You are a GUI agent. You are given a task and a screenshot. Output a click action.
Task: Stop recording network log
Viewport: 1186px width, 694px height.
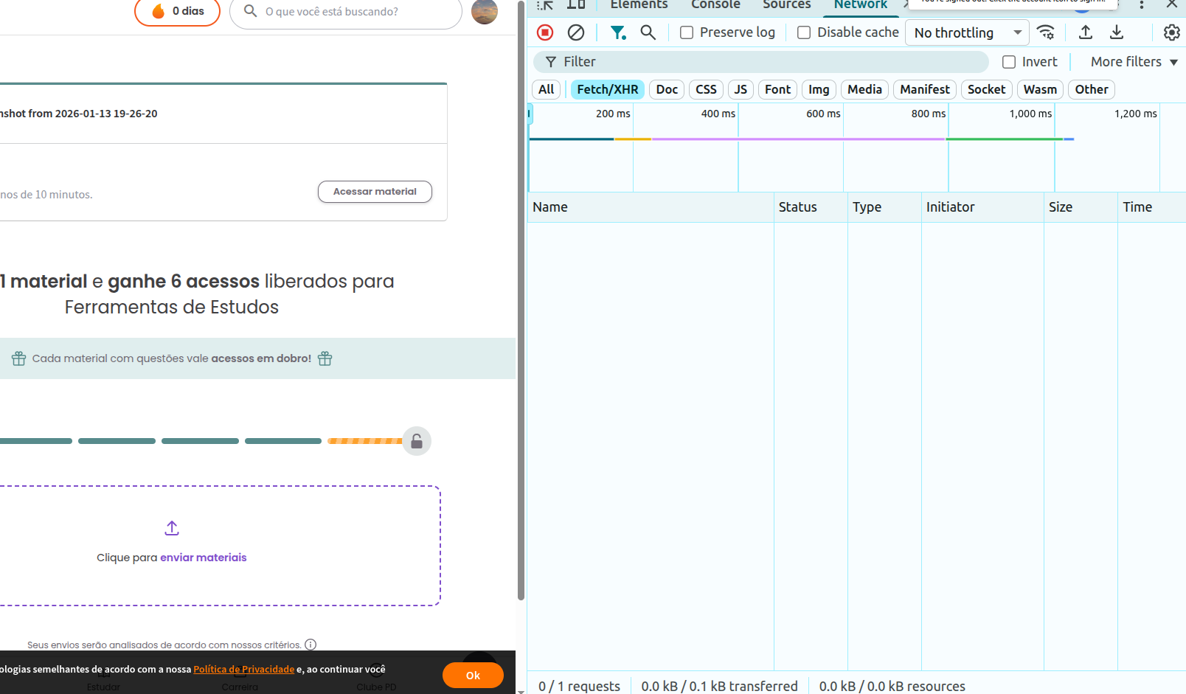tap(545, 32)
